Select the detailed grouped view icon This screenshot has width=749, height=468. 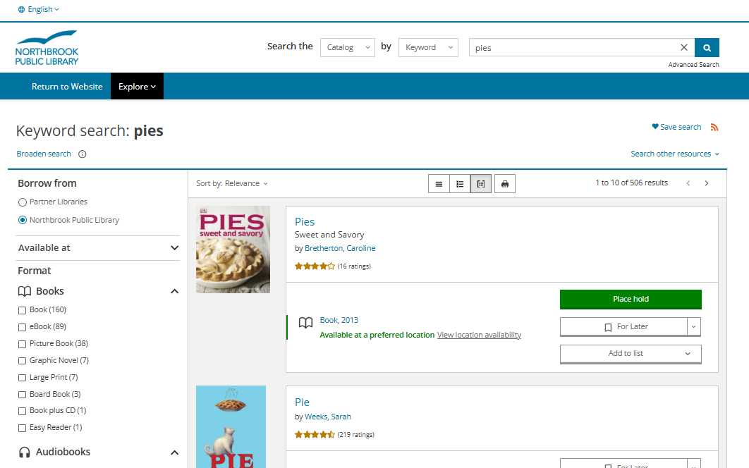481,184
